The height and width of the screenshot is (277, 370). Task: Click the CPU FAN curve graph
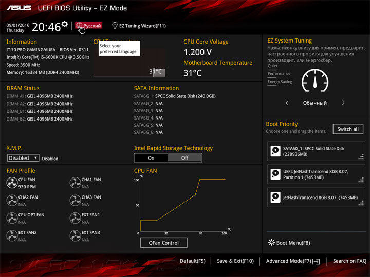183,205
